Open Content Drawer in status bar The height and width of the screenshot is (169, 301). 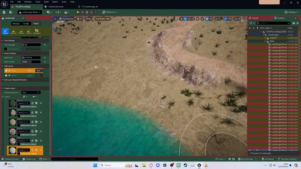(10, 159)
